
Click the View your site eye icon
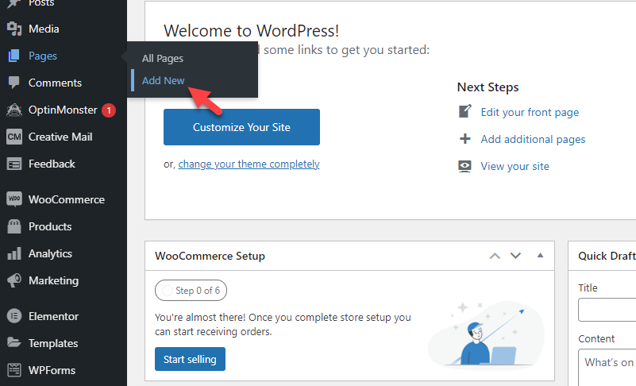(464, 166)
